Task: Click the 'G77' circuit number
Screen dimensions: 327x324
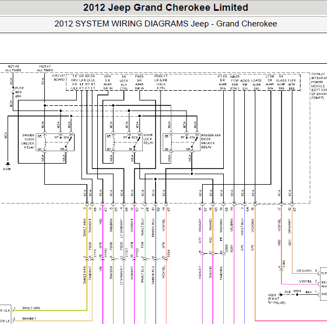Action: (200, 240)
